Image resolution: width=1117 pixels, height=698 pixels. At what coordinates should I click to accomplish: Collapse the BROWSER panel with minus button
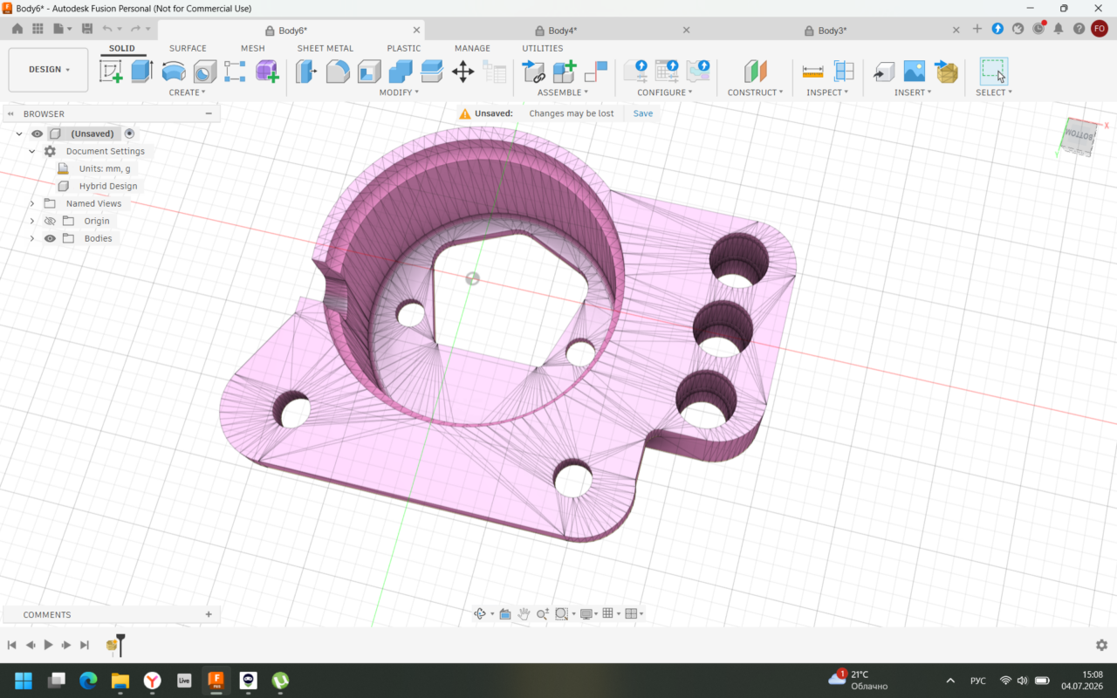[x=209, y=113]
